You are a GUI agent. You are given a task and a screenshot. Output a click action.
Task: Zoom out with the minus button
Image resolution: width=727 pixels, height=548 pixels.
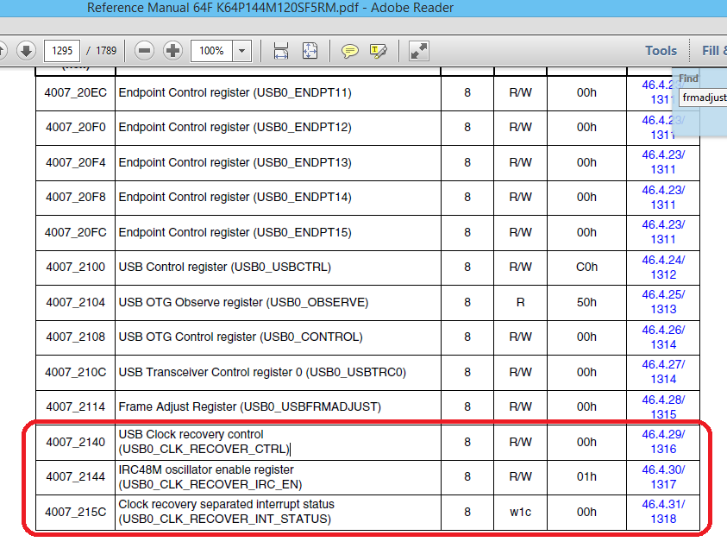pyautogui.click(x=144, y=51)
